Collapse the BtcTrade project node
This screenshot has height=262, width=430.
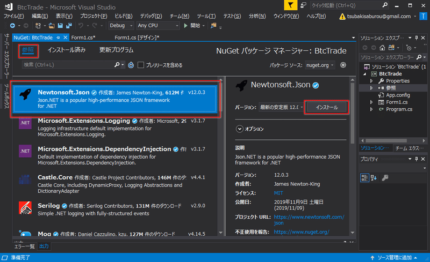point(365,74)
